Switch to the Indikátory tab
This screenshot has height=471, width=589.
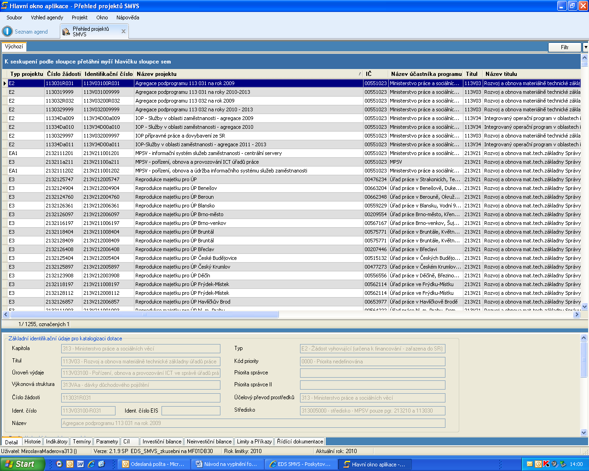[x=57, y=442]
